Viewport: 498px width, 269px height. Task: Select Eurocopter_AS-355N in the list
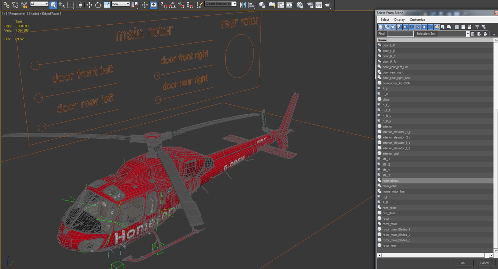(435, 83)
